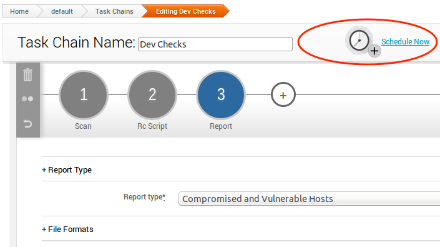Go to Home breadcrumb
Image resolution: width=440 pixels, height=247 pixels.
[x=19, y=11]
